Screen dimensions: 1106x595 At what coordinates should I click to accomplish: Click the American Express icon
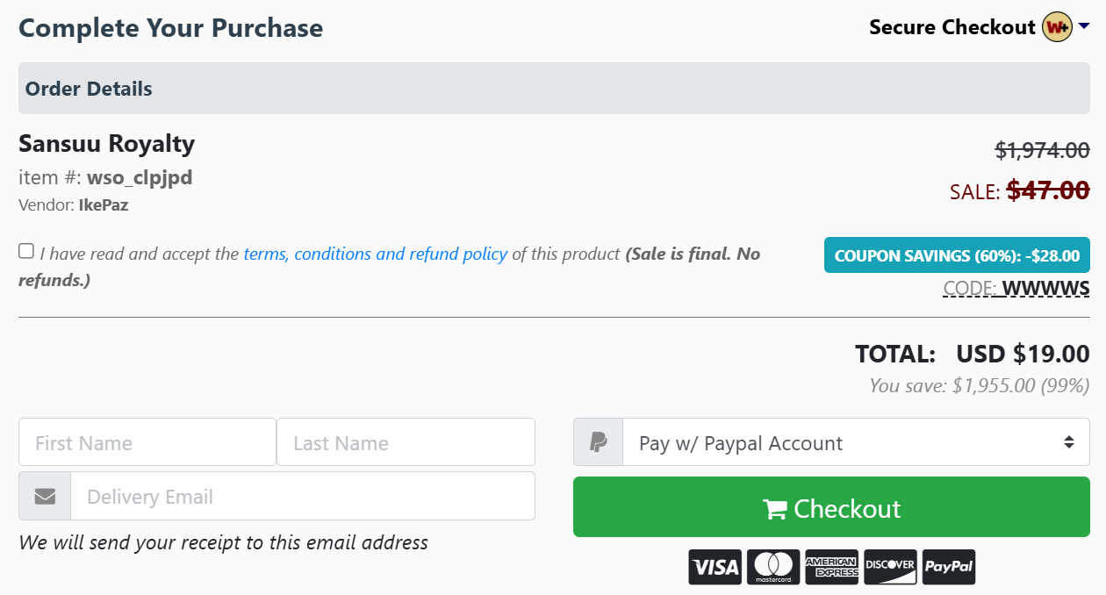pyautogui.click(x=831, y=568)
